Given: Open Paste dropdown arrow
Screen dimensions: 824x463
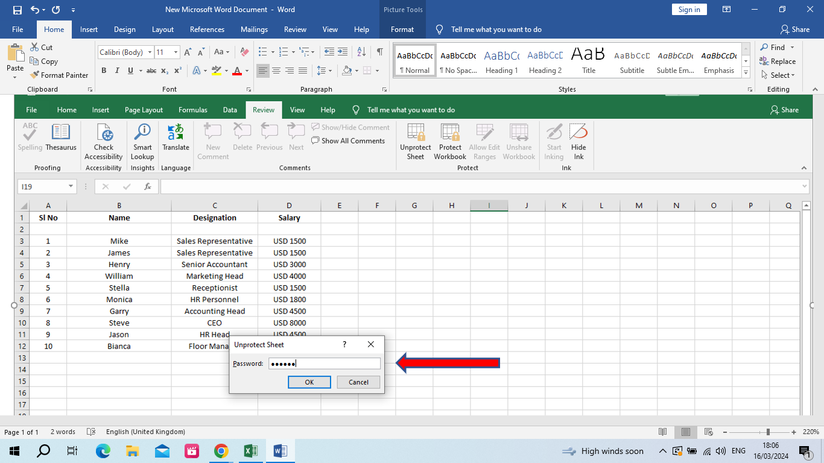Looking at the screenshot, I should 15,77.
